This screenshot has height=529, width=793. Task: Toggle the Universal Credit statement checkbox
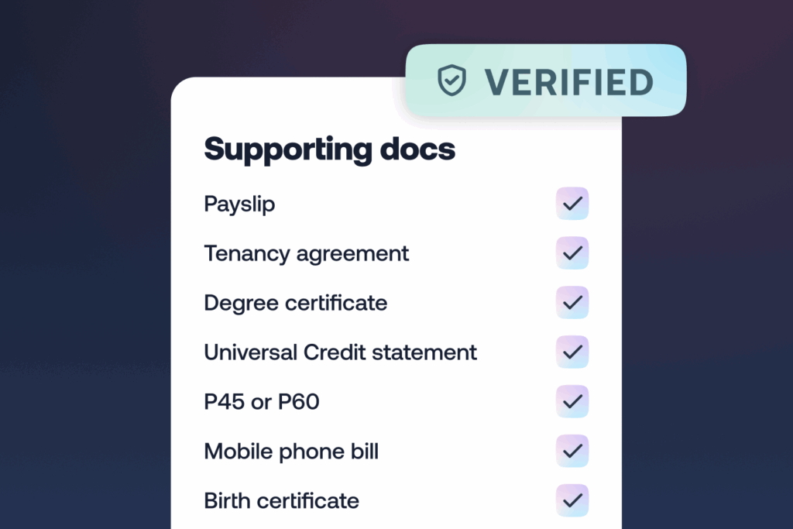click(572, 352)
